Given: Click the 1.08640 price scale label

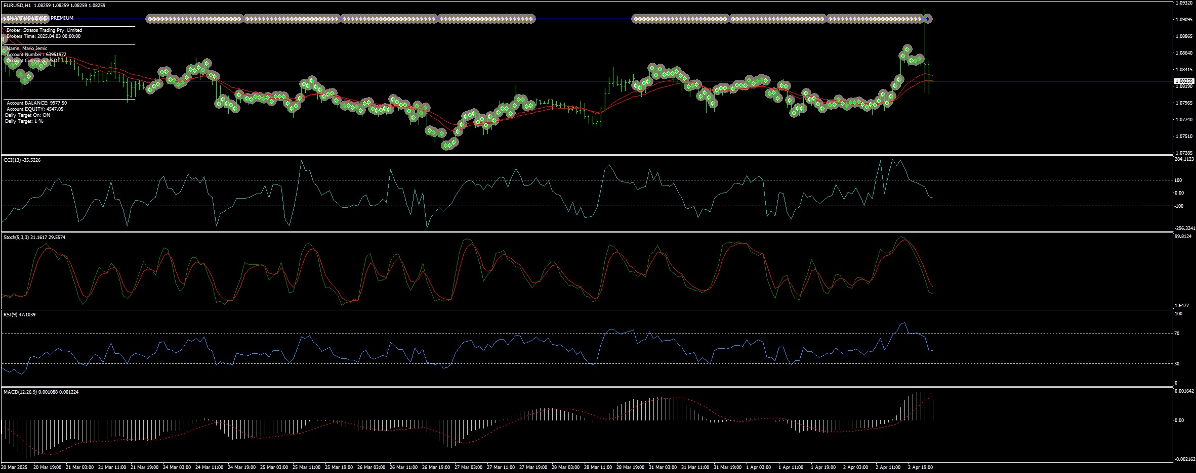Looking at the screenshot, I should 1183,53.
